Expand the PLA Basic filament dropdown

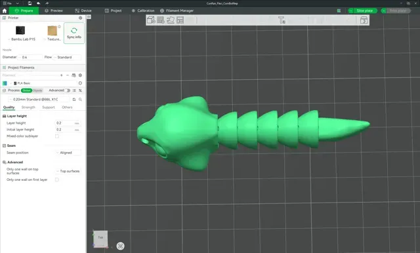click(43, 83)
